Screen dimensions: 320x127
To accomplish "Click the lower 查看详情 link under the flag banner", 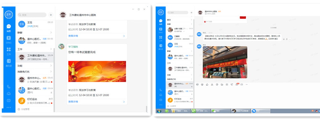I will 73,101.
